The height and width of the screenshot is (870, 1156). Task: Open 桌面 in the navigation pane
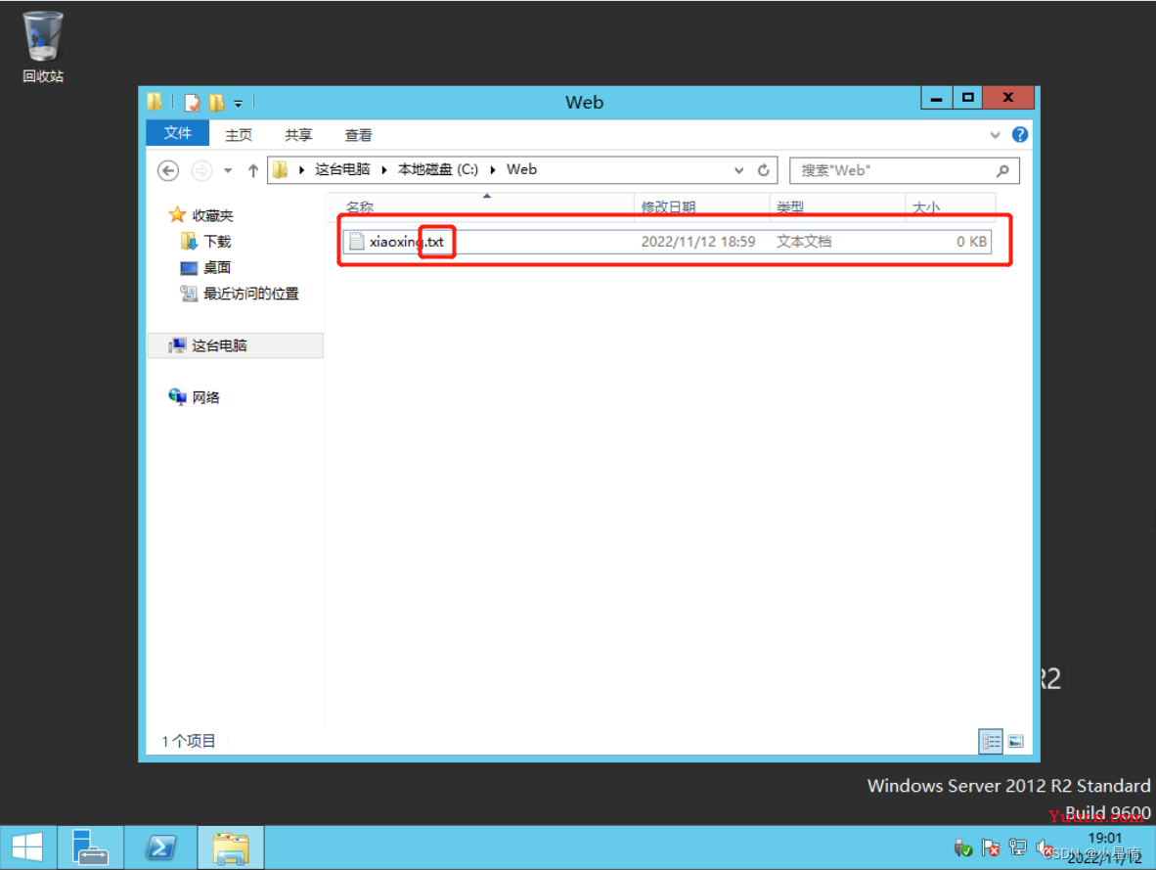pyautogui.click(x=217, y=267)
